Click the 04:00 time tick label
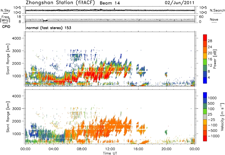225x155 pixels. coord(53,149)
